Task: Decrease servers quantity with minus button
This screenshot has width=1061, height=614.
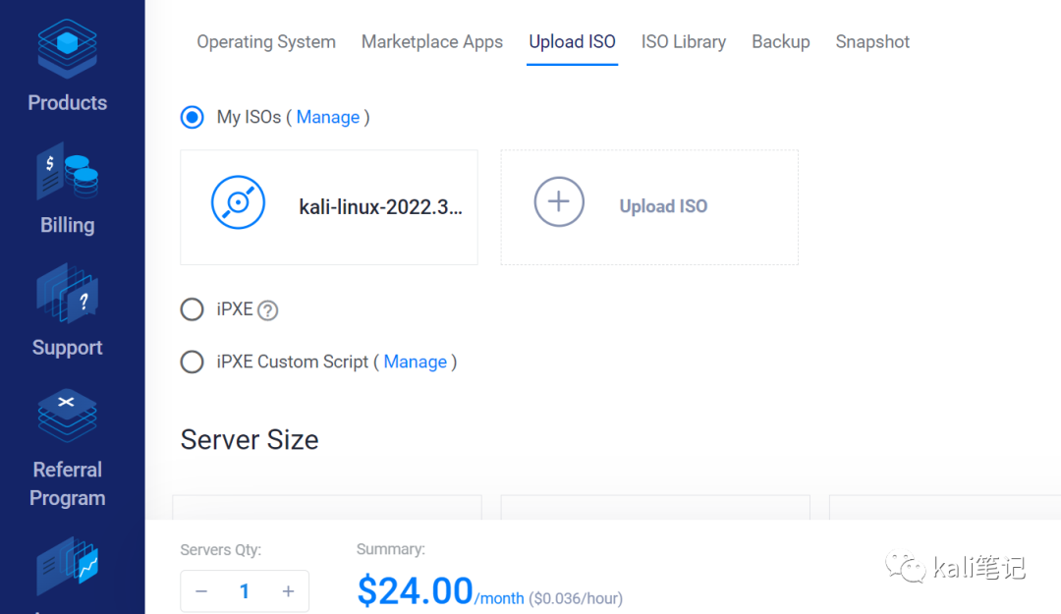Action: coord(201,591)
